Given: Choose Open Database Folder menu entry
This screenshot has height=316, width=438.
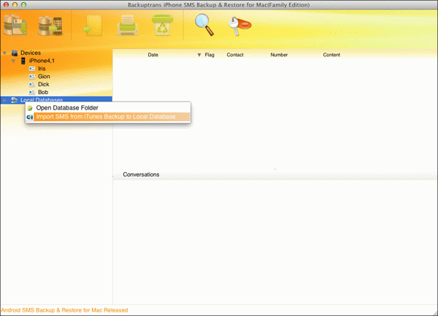Looking at the screenshot, I should coord(108,108).
